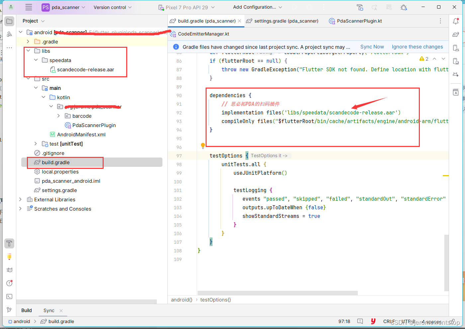The height and width of the screenshot is (329, 465).
Task: Open the Problems view with red badge
Action: pyautogui.click(x=9, y=283)
